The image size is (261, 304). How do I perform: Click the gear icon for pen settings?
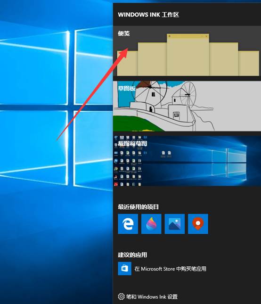121,296
